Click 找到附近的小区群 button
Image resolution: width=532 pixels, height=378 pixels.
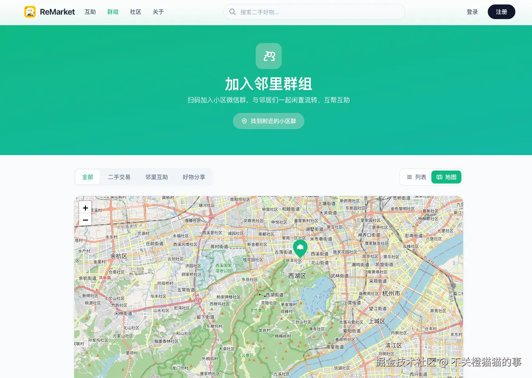pyautogui.click(x=269, y=121)
